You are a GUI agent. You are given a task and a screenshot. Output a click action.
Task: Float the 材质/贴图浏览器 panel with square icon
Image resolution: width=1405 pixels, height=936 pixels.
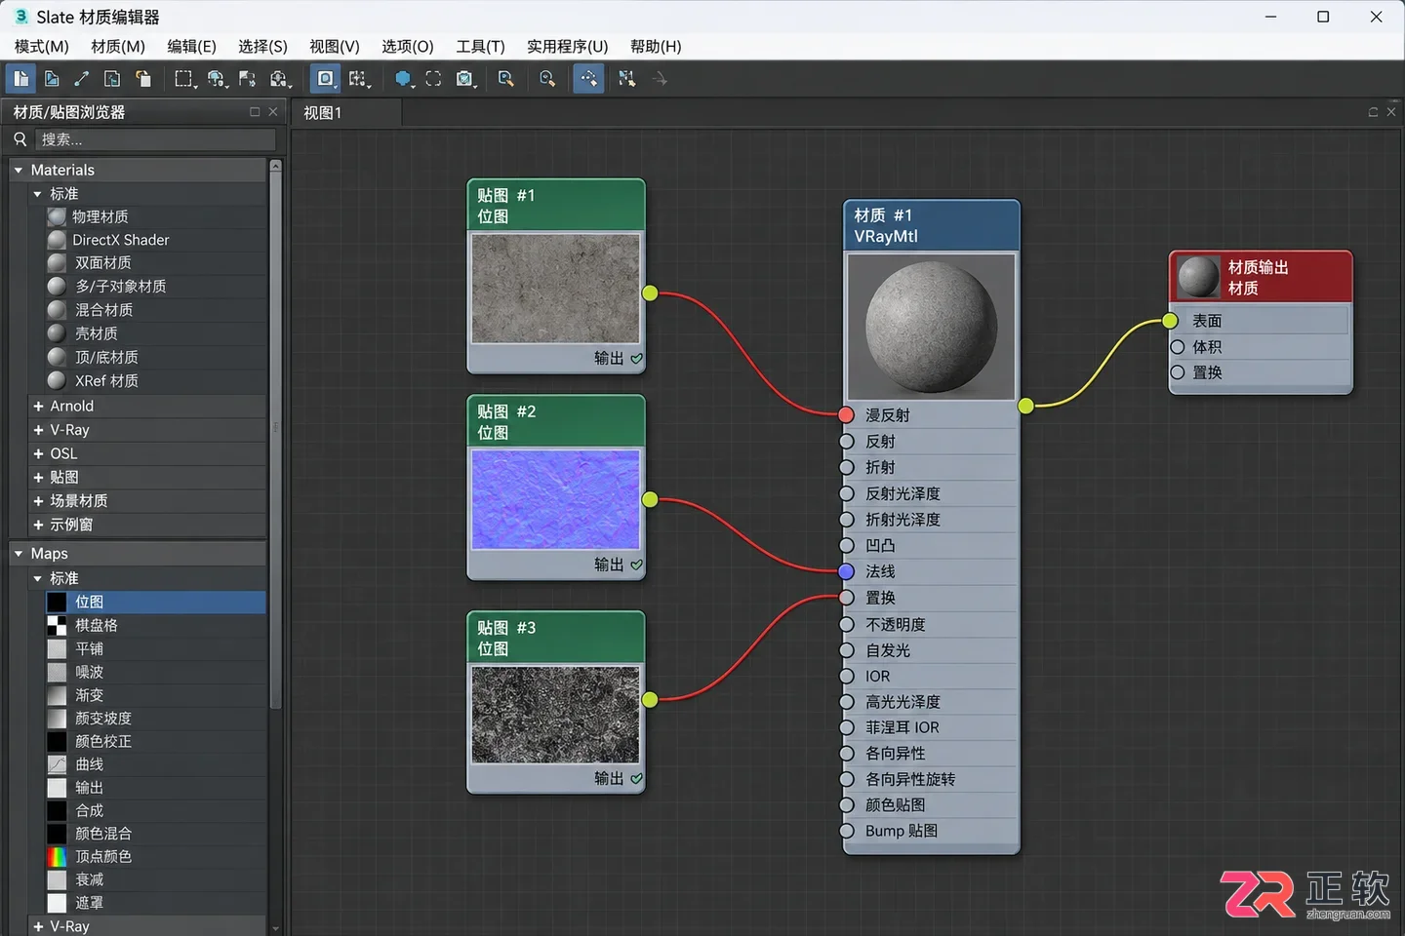255,112
